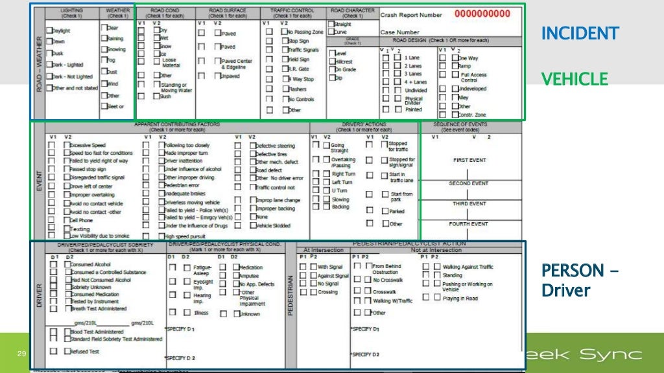Mark the On Grade checkbox
664x373 pixels.
pos(333,69)
